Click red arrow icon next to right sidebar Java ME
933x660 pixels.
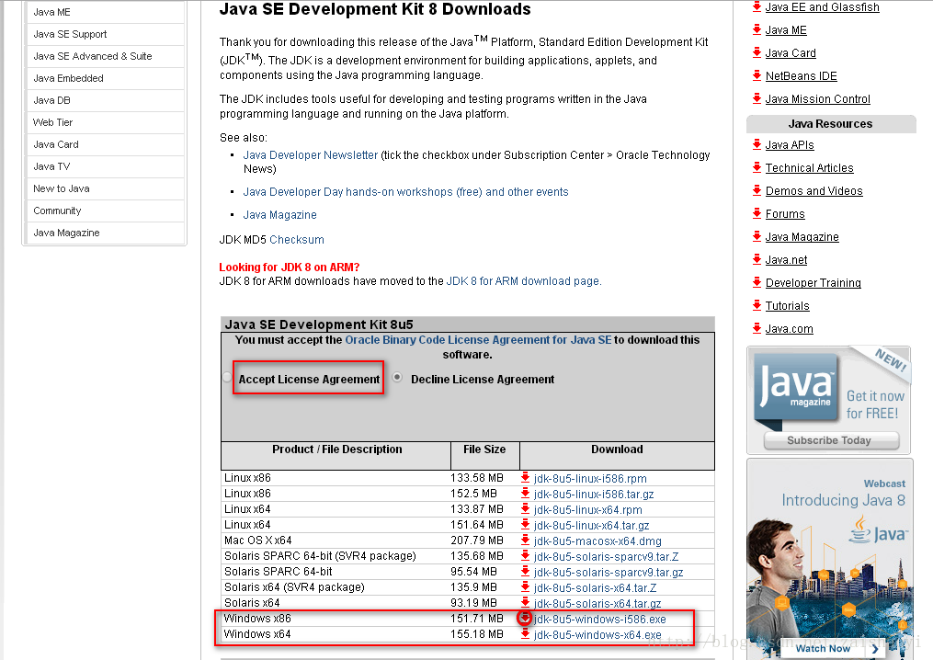[x=757, y=29]
